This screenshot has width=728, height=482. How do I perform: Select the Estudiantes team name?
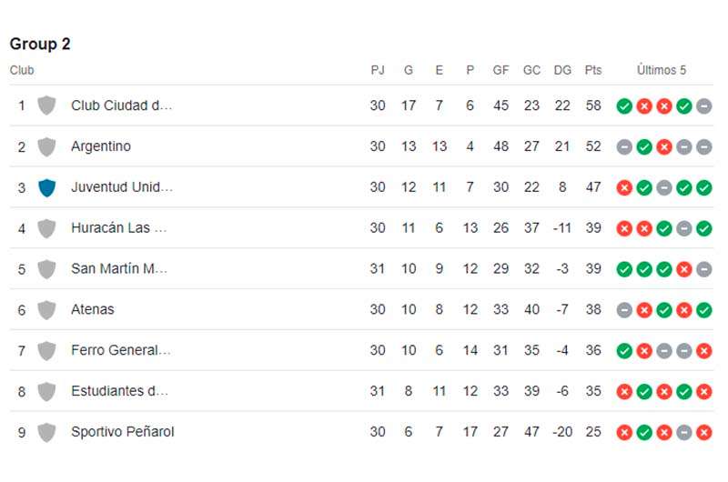click(119, 391)
